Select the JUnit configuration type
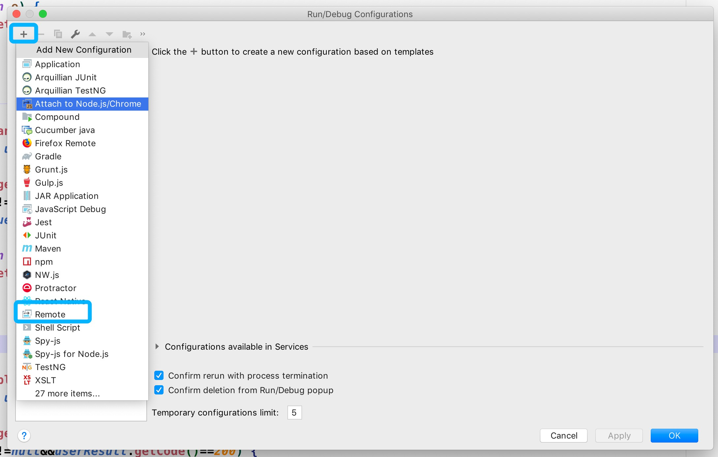 click(45, 235)
